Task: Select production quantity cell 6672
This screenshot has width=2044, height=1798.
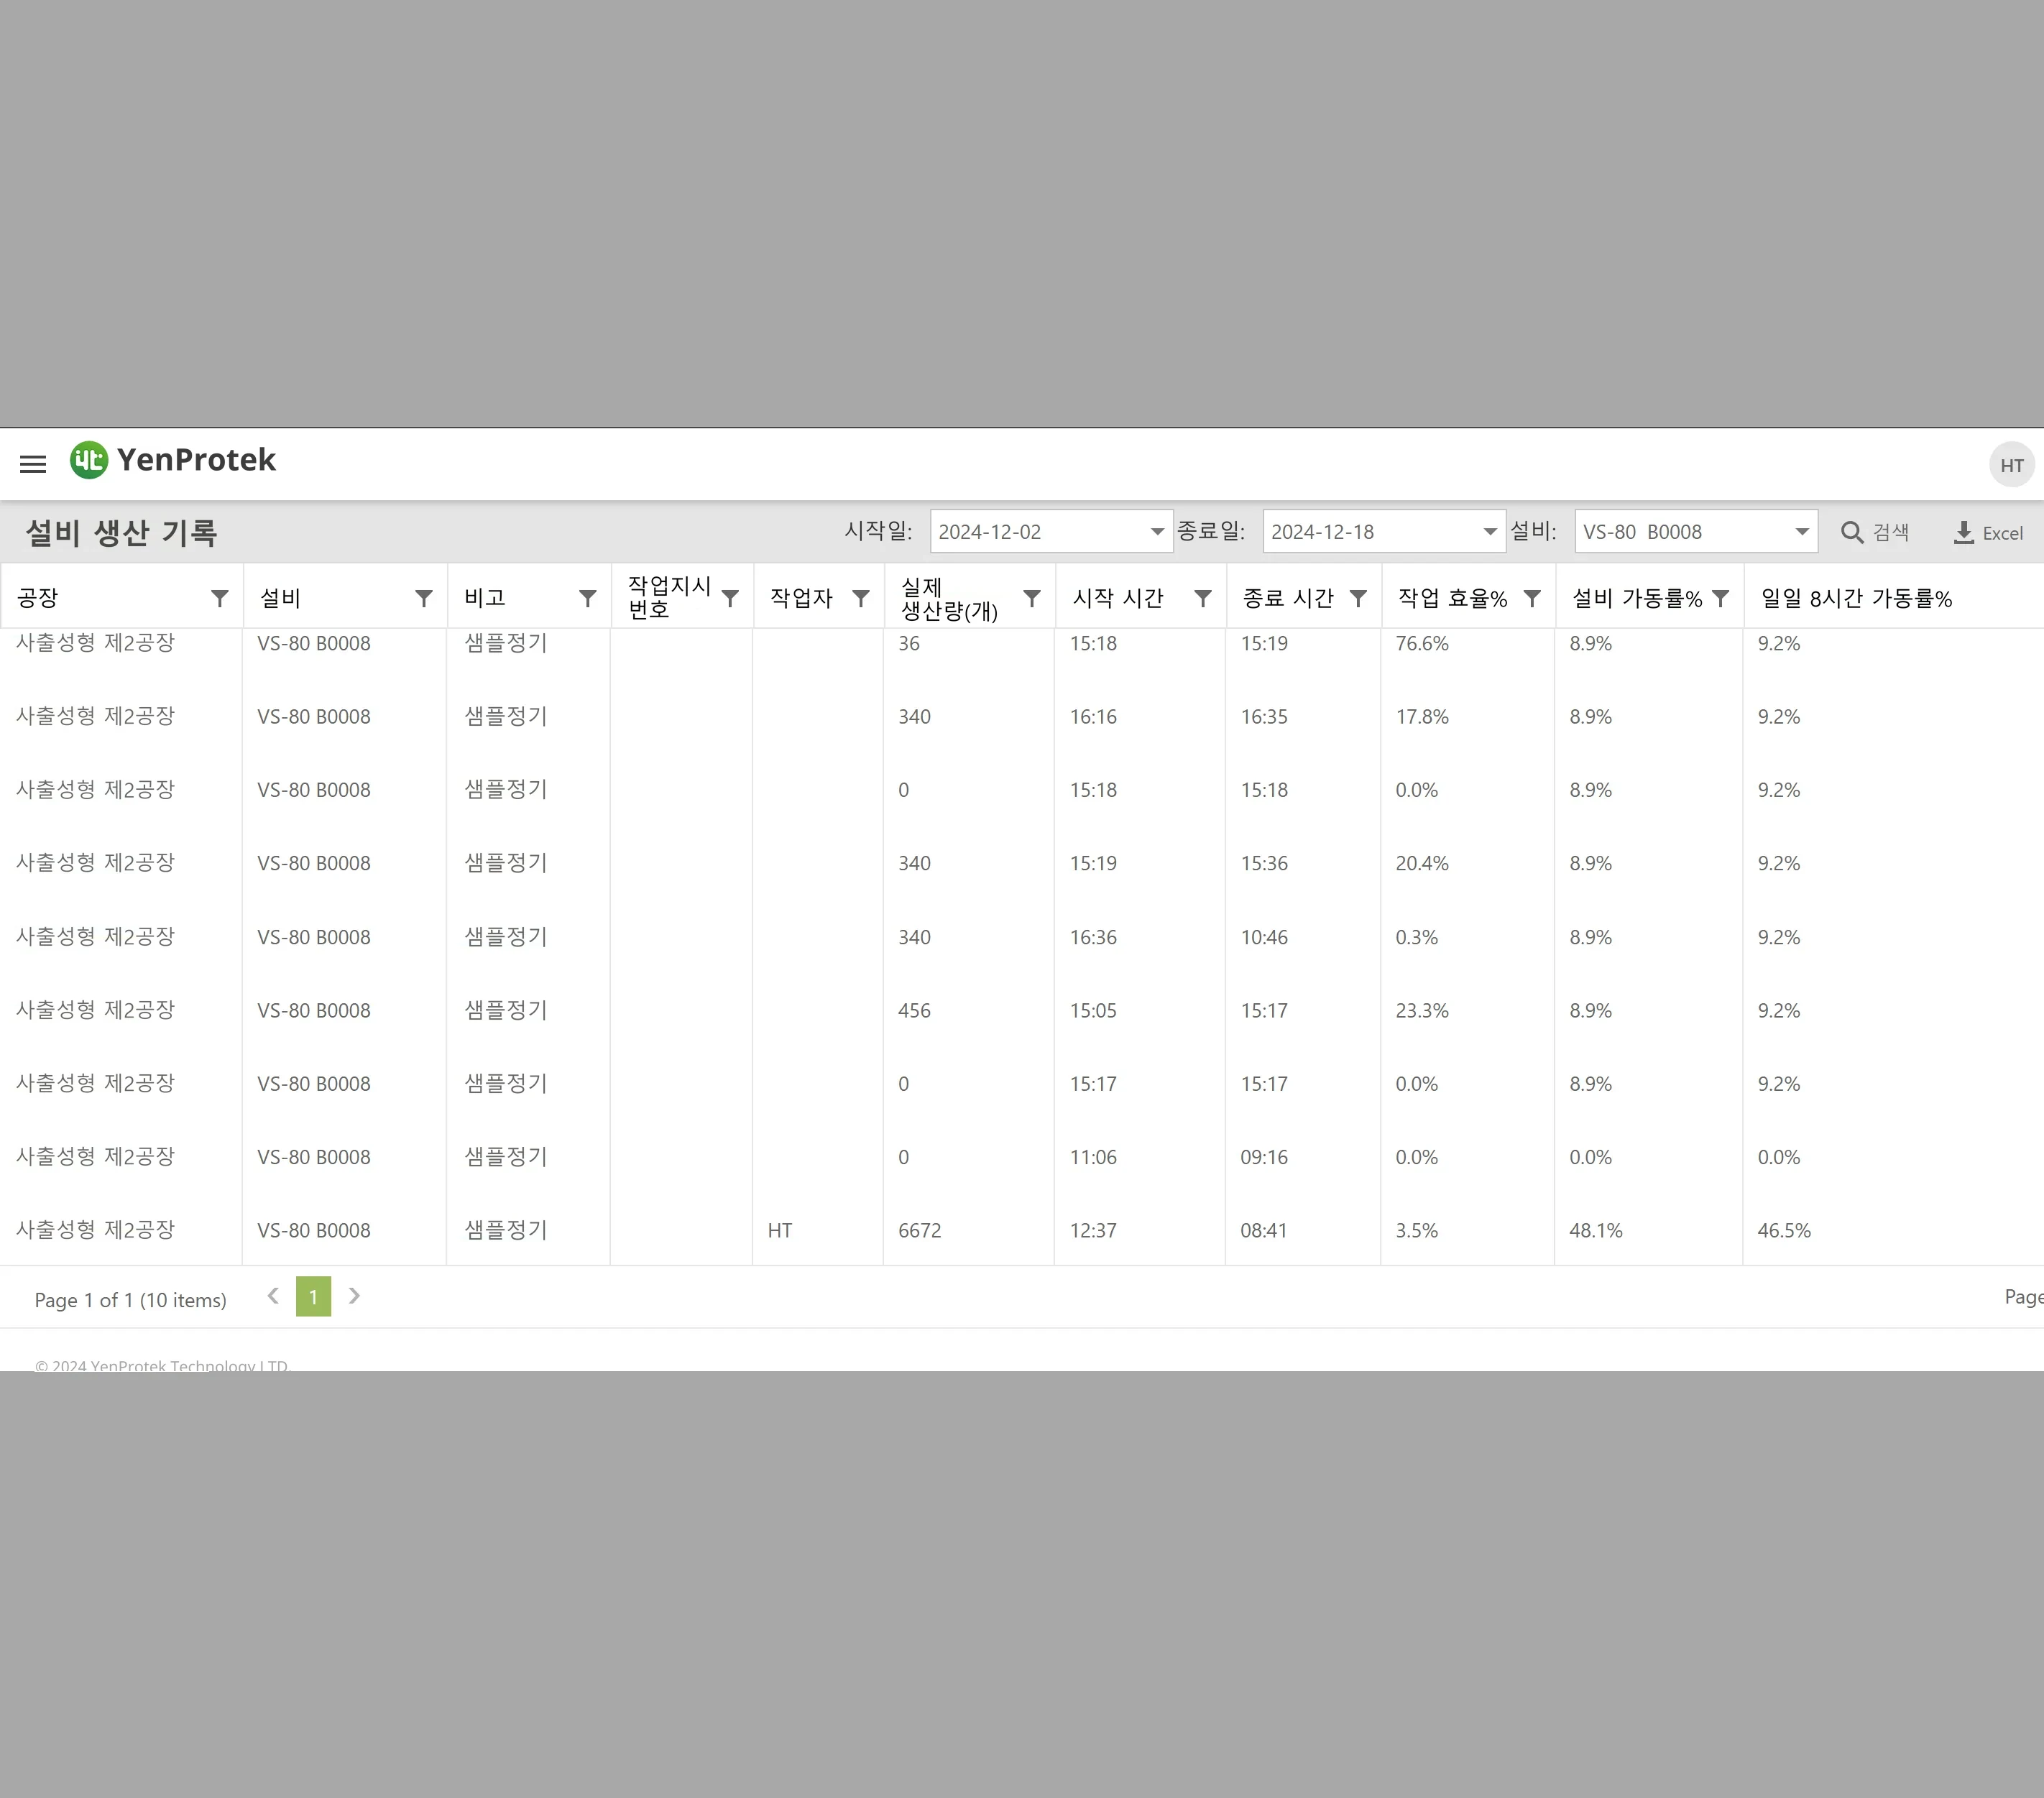Action: (919, 1231)
